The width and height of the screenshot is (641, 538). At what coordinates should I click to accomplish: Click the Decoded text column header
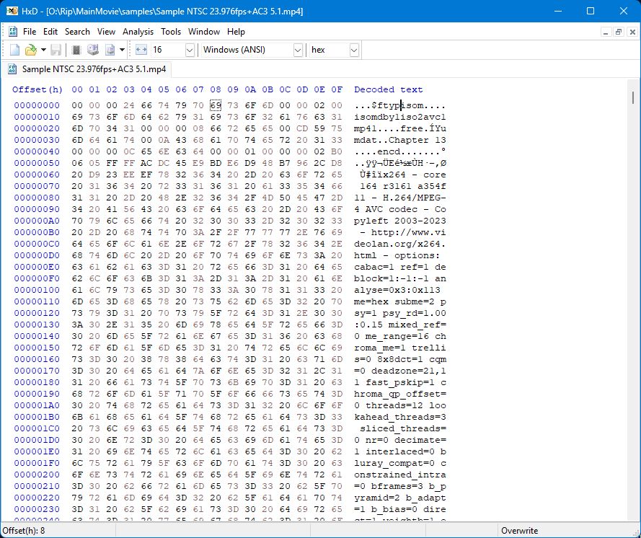click(x=389, y=89)
